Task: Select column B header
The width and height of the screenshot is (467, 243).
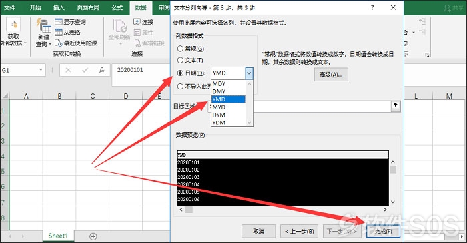Action: pyautogui.click(x=59, y=96)
